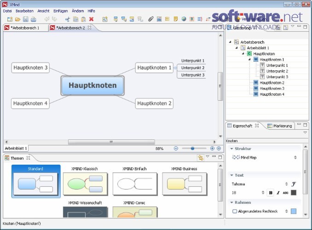312x230 pixels.
Task: Collapse the Arbeitsblatt 1 tree node
Action: pyautogui.click(x=237, y=48)
